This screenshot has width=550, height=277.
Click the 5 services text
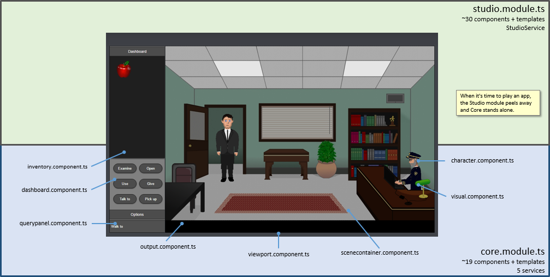coord(531,270)
